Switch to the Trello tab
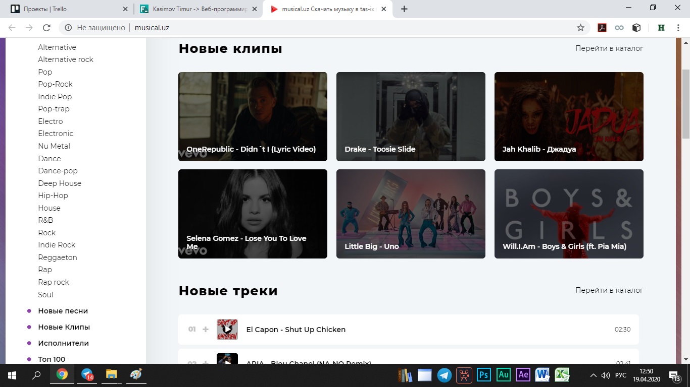 point(66,9)
